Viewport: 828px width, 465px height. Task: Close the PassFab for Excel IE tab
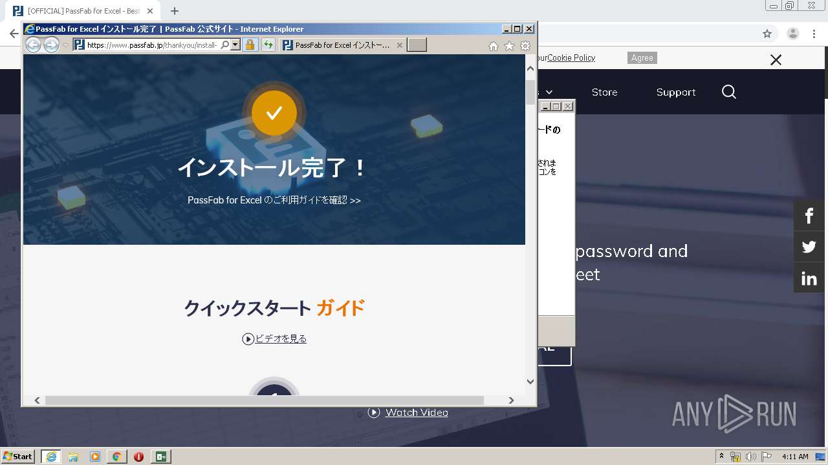(x=399, y=45)
